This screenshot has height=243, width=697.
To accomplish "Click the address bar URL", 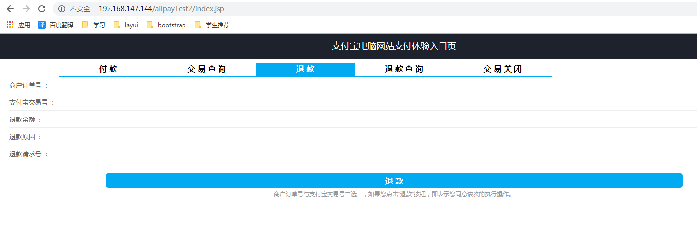I will [x=162, y=9].
